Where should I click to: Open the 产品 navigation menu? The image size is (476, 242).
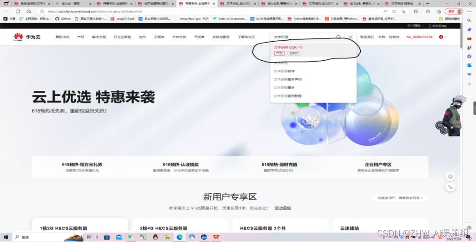pos(80,37)
